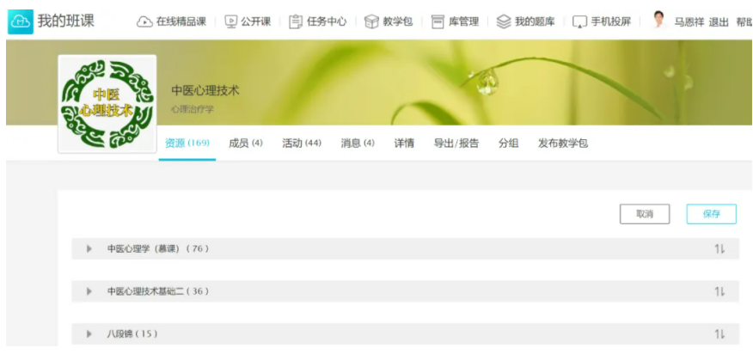Open 公开课 in the top bar

pyautogui.click(x=250, y=21)
